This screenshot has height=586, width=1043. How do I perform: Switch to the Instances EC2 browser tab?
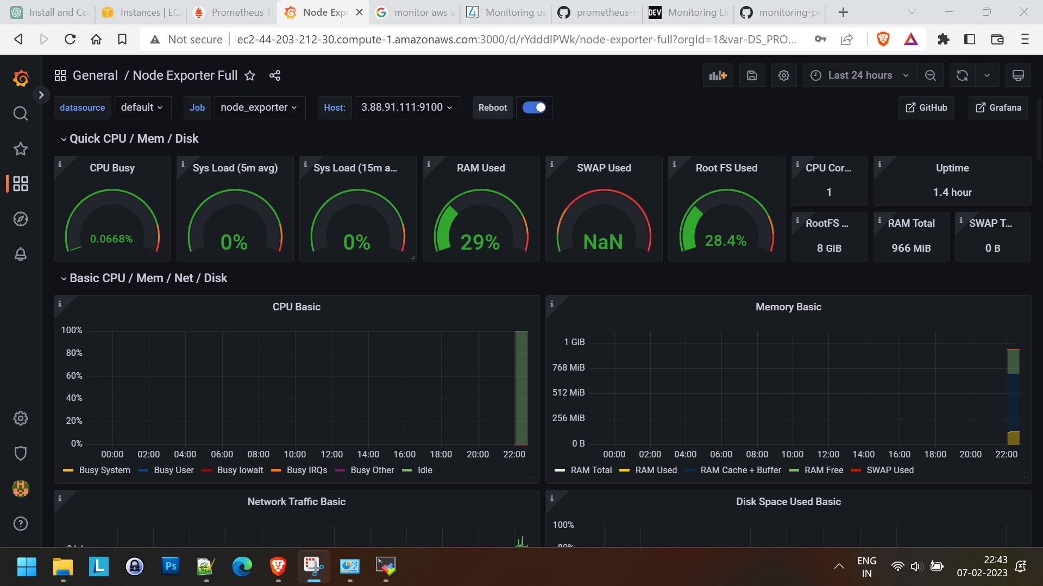tap(140, 12)
